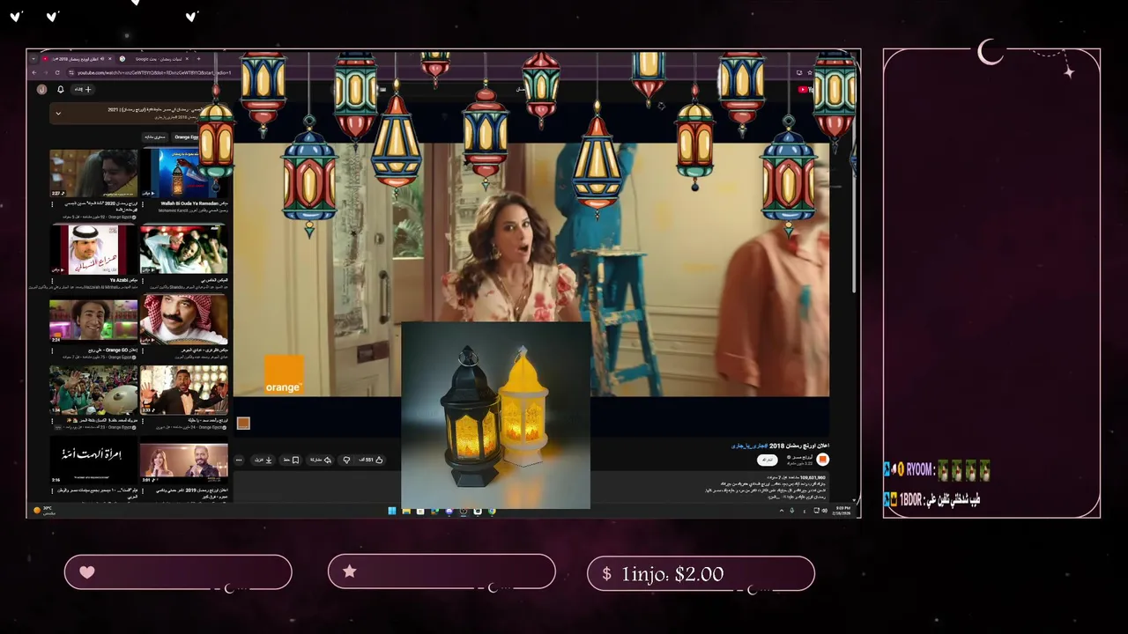The width and height of the screenshot is (1128, 634).
Task: Click the browser forward arrow
Action: point(47,72)
